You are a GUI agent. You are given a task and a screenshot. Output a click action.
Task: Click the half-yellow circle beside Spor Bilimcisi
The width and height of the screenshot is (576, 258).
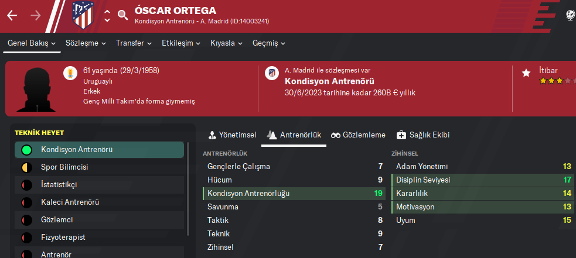click(x=26, y=167)
